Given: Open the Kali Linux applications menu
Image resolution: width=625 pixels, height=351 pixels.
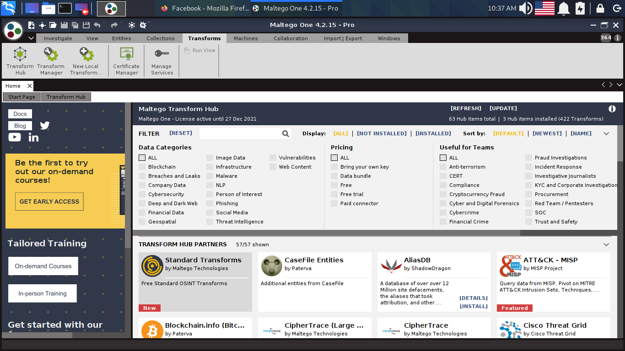Looking at the screenshot, I should (x=8, y=8).
